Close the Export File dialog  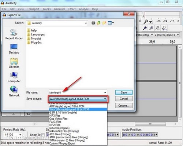pos(129,14)
